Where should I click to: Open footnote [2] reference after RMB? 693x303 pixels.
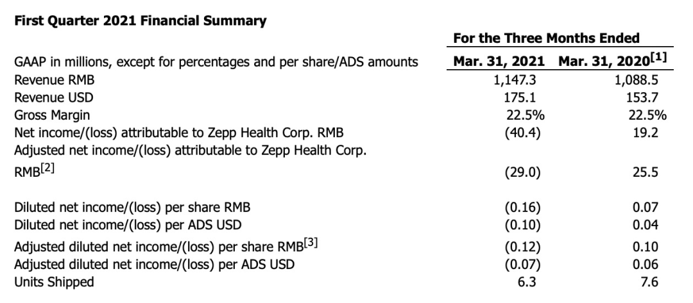(40, 170)
